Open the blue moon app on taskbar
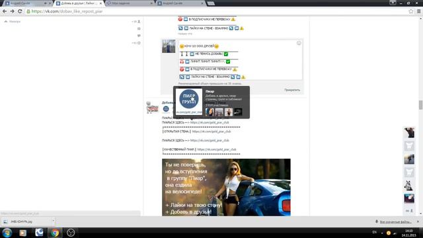This screenshot has width=423, height=238. tap(39, 233)
